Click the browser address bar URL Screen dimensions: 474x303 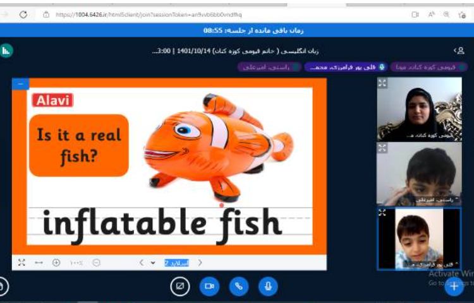(x=149, y=15)
